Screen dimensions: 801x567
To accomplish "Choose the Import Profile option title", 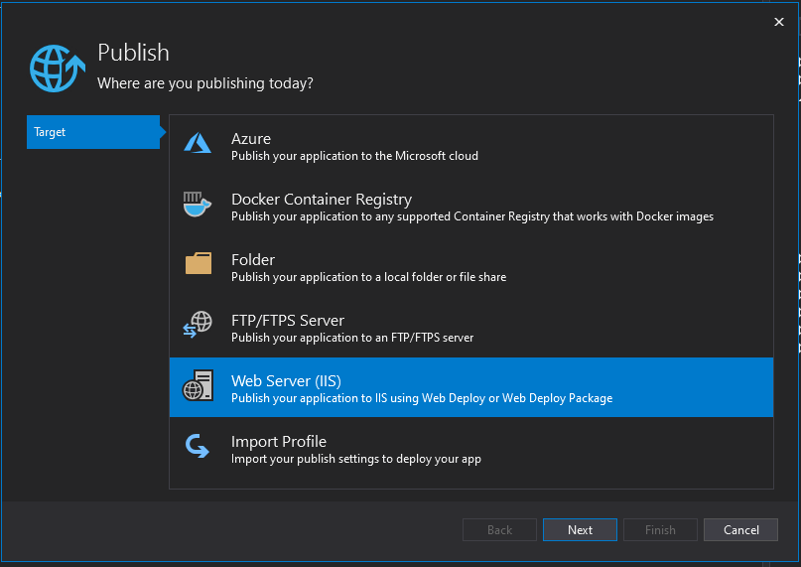I will coord(279,442).
